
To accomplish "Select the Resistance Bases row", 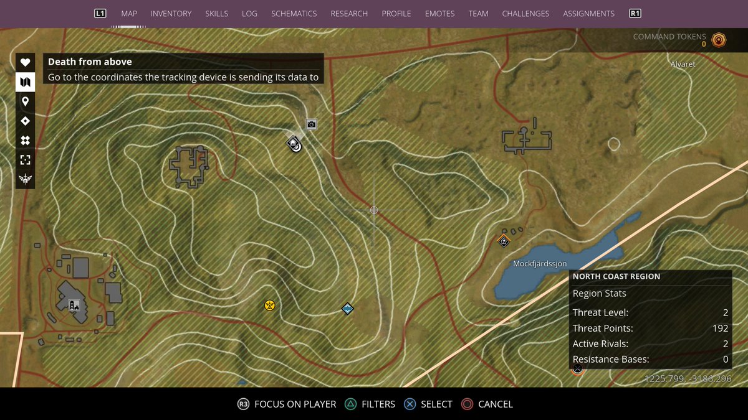I will [651, 359].
